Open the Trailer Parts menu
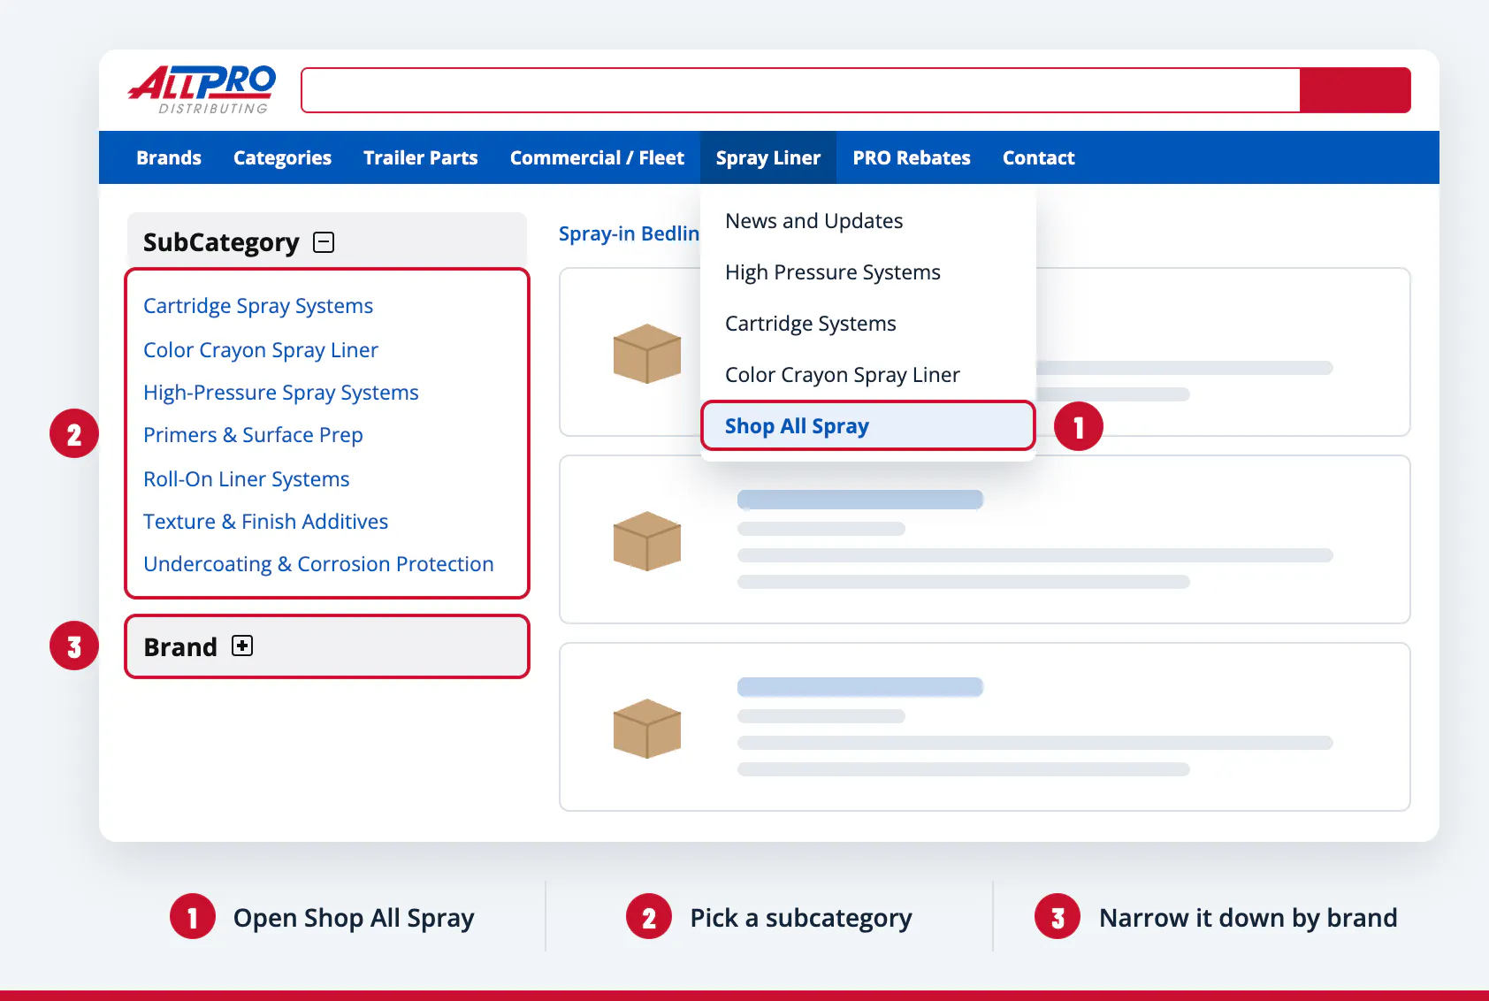1489x1001 pixels. tap(421, 157)
